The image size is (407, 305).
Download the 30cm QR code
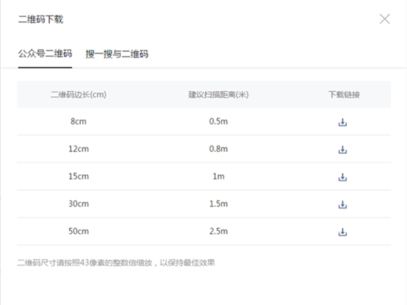point(343,205)
